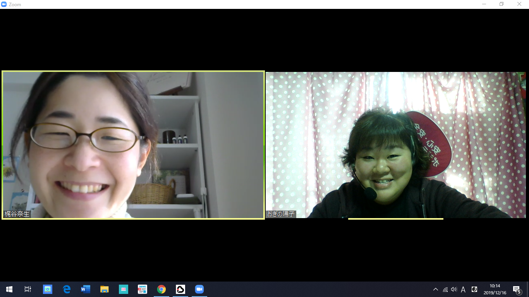This screenshot has height=297, width=529.
Task: Open File Explorer from the taskbar
Action: pos(105,289)
